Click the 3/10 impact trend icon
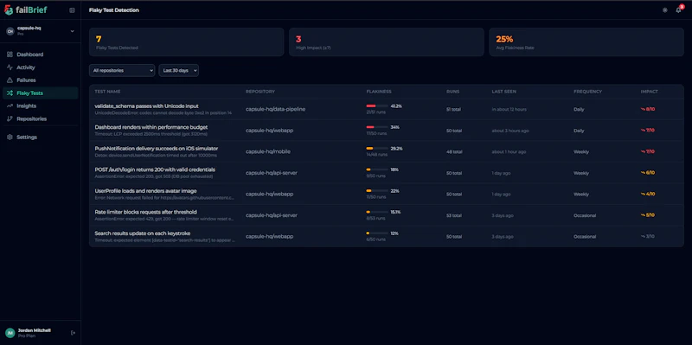Screen dimensions: 692x345 [x=643, y=236]
